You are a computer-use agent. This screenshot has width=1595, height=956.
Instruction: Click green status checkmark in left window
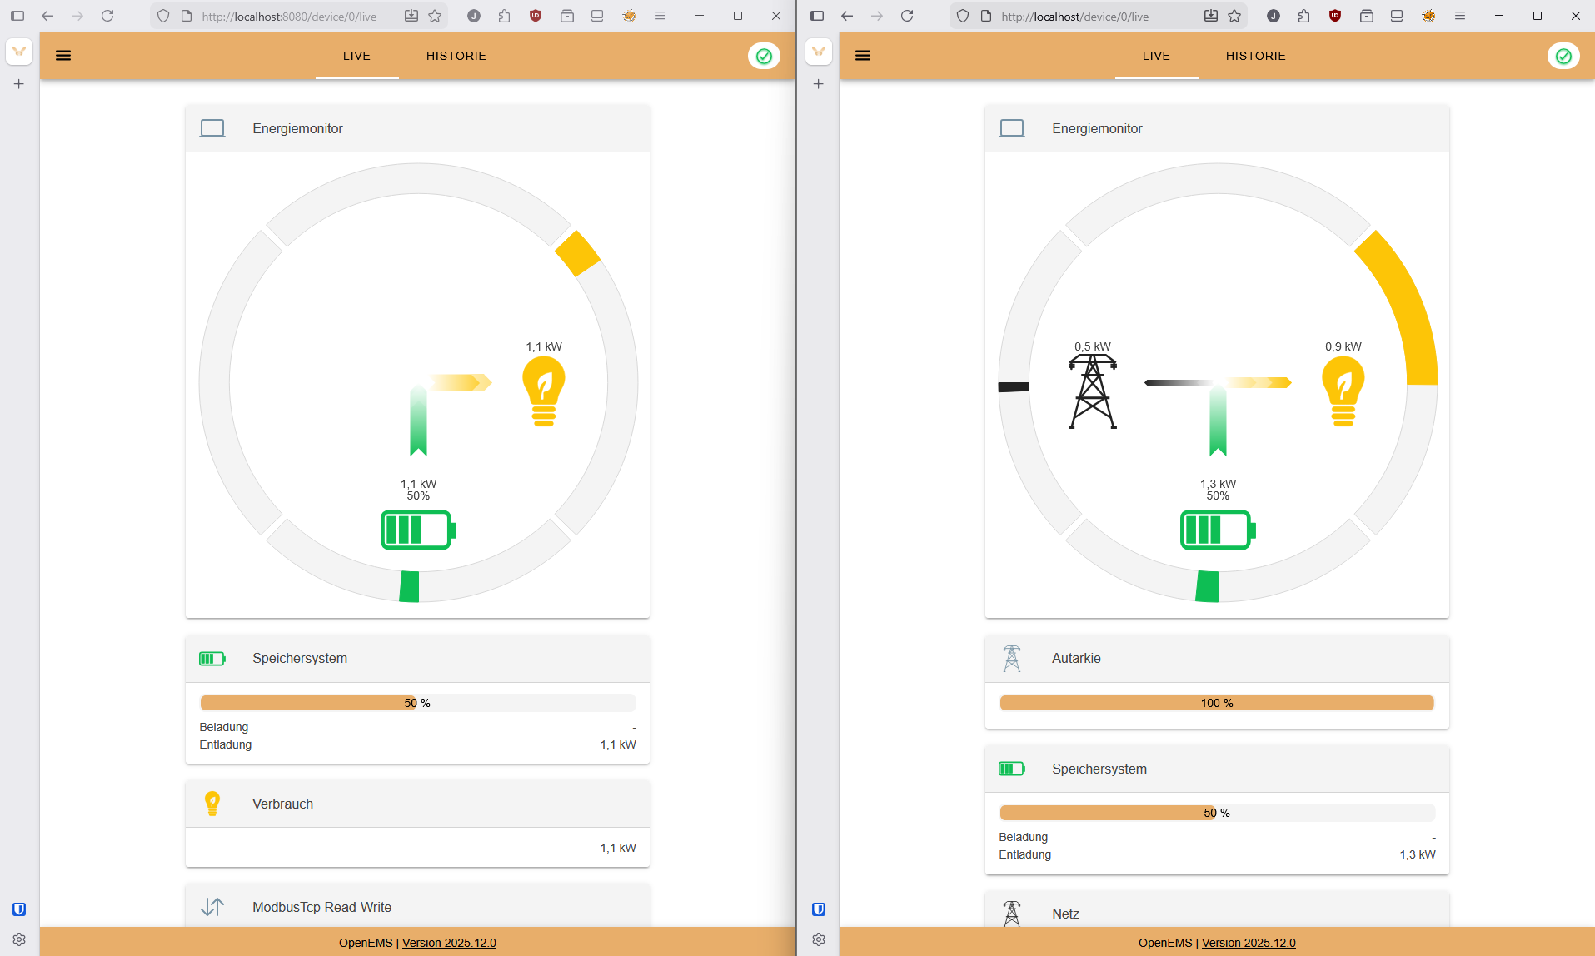point(764,56)
